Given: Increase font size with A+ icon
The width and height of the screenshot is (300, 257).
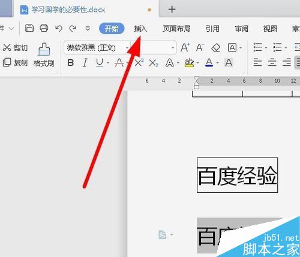Looking at the screenshot, I should coord(185,47).
